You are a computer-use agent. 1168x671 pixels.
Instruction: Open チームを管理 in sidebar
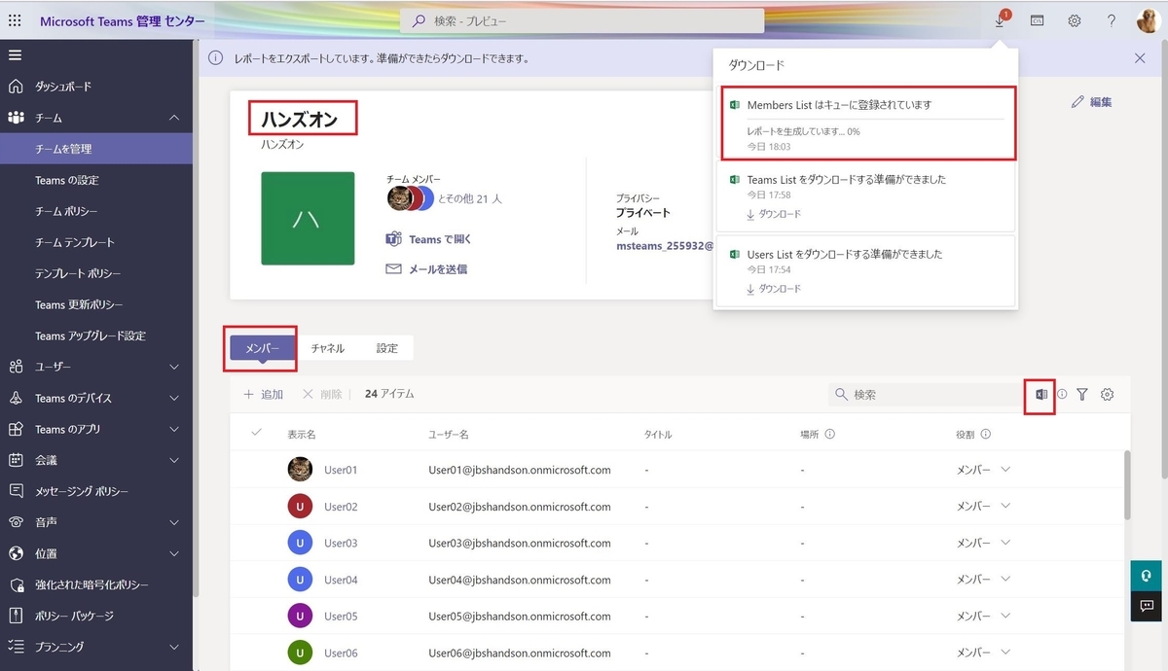pos(96,149)
